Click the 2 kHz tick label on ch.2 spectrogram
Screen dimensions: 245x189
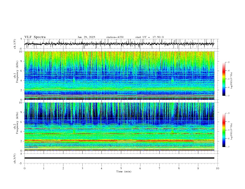click(x=22, y=141)
